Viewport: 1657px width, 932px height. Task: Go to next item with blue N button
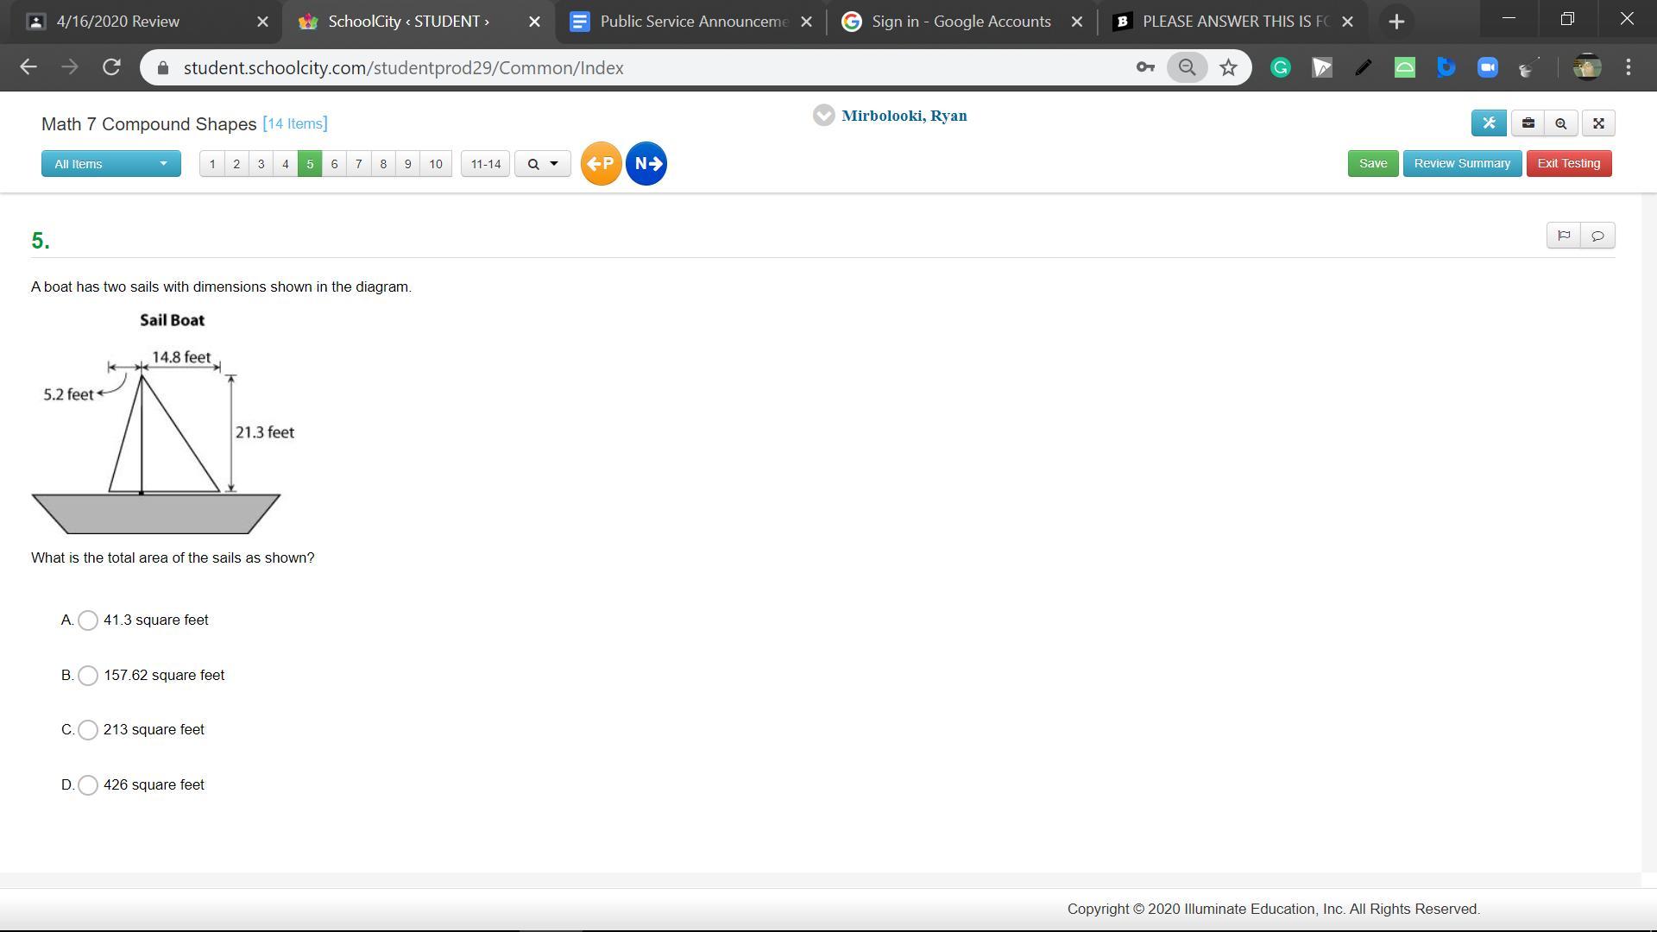(646, 163)
